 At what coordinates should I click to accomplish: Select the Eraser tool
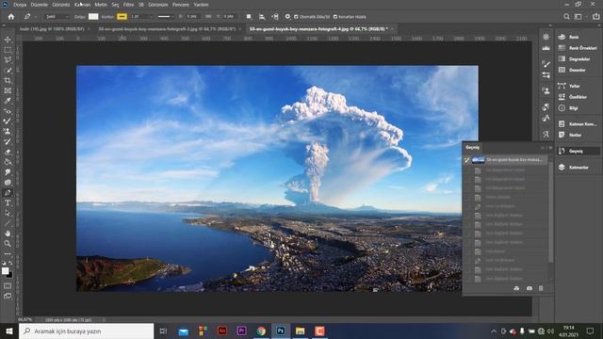click(8, 152)
